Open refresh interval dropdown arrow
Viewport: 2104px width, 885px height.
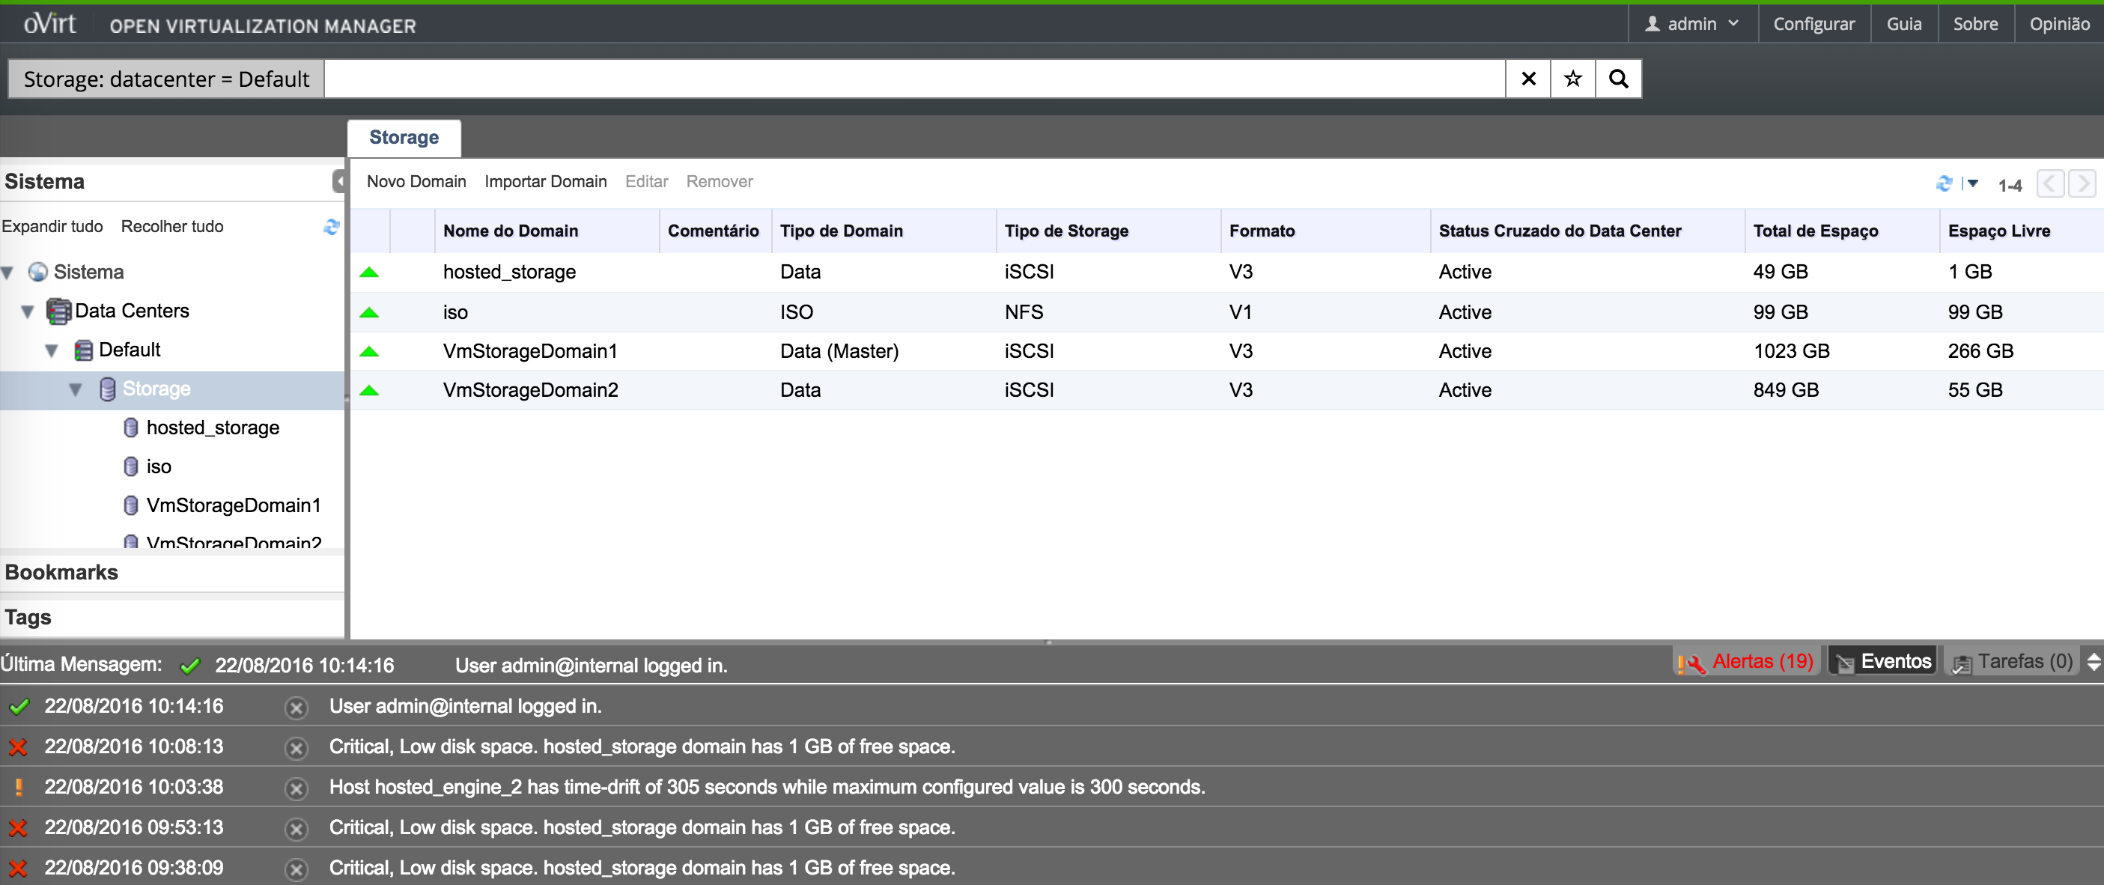pyautogui.click(x=1972, y=183)
